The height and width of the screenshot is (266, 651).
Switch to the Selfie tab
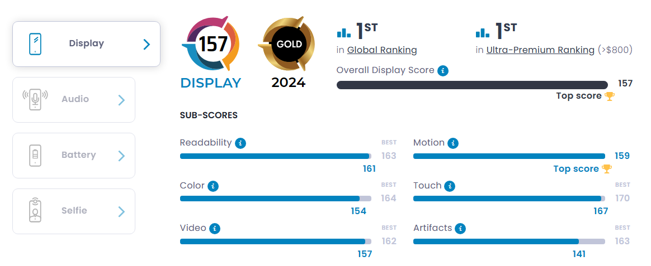(74, 211)
